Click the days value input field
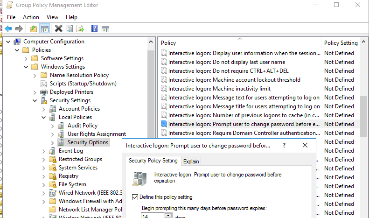 (153, 216)
